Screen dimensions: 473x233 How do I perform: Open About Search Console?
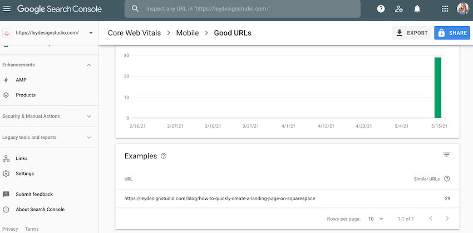40,210
